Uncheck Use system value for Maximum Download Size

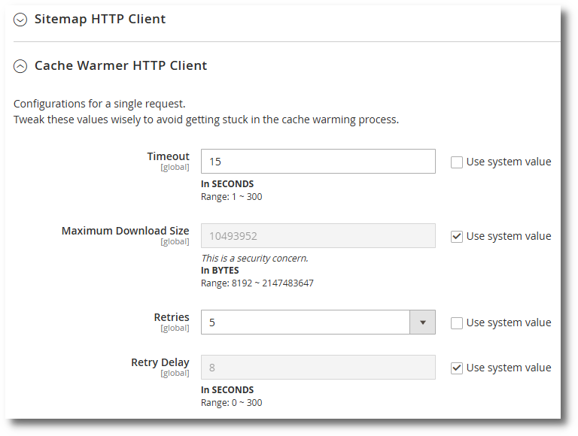[x=456, y=236]
